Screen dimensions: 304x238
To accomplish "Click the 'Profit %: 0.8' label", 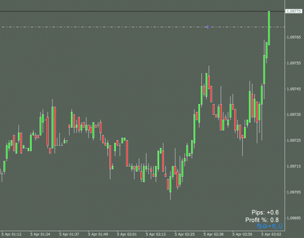I will click(x=262, y=220).
